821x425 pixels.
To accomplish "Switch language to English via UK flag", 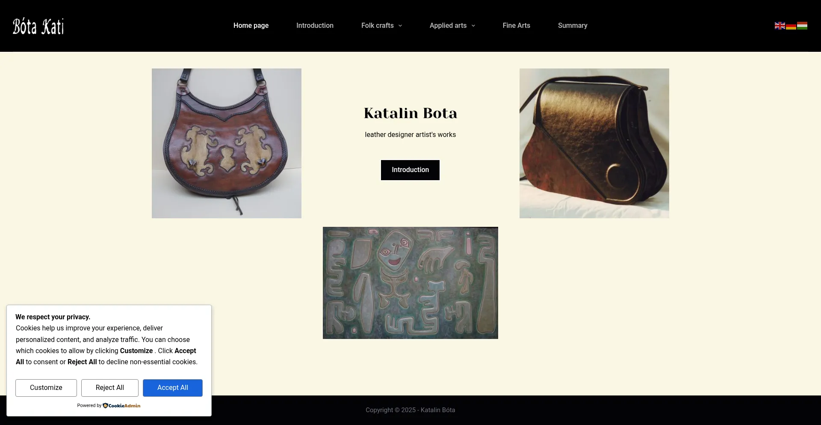I will coord(780,26).
